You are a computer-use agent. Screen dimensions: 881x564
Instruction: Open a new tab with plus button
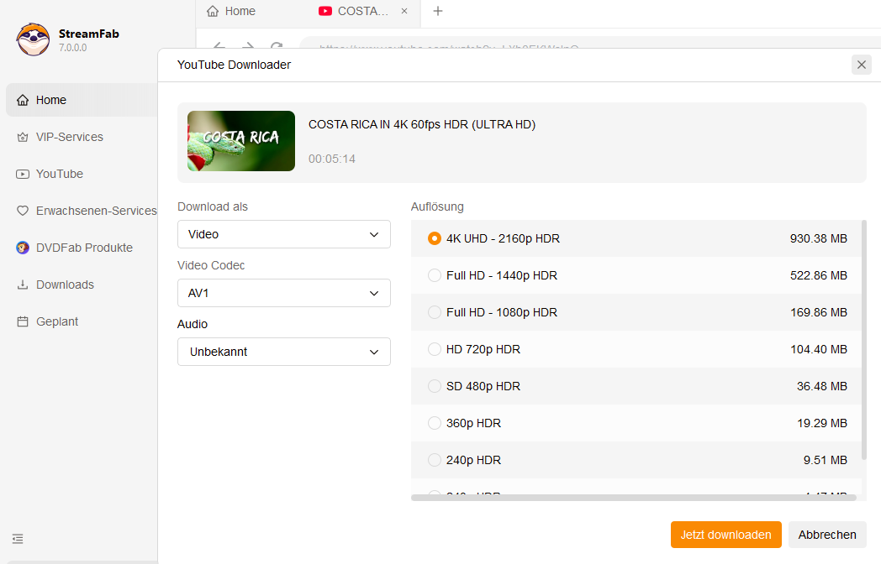click(x=437, y=11)
